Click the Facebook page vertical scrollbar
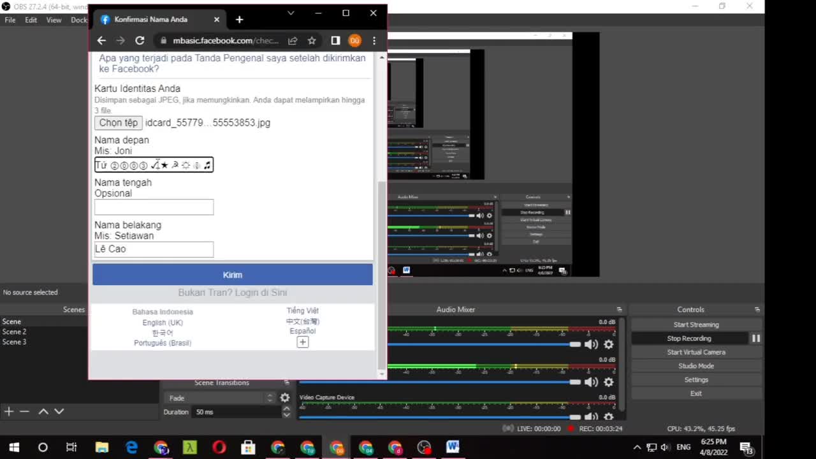Viewport: 816px width, 459px height. click(x=382, y=274)
